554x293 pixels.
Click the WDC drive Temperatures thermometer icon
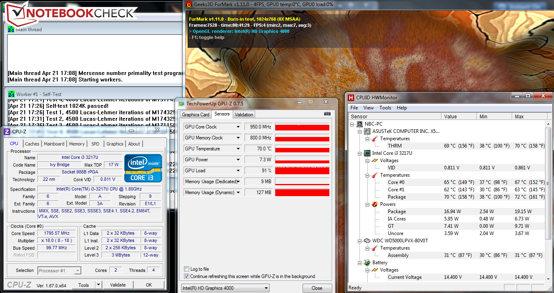374,248
